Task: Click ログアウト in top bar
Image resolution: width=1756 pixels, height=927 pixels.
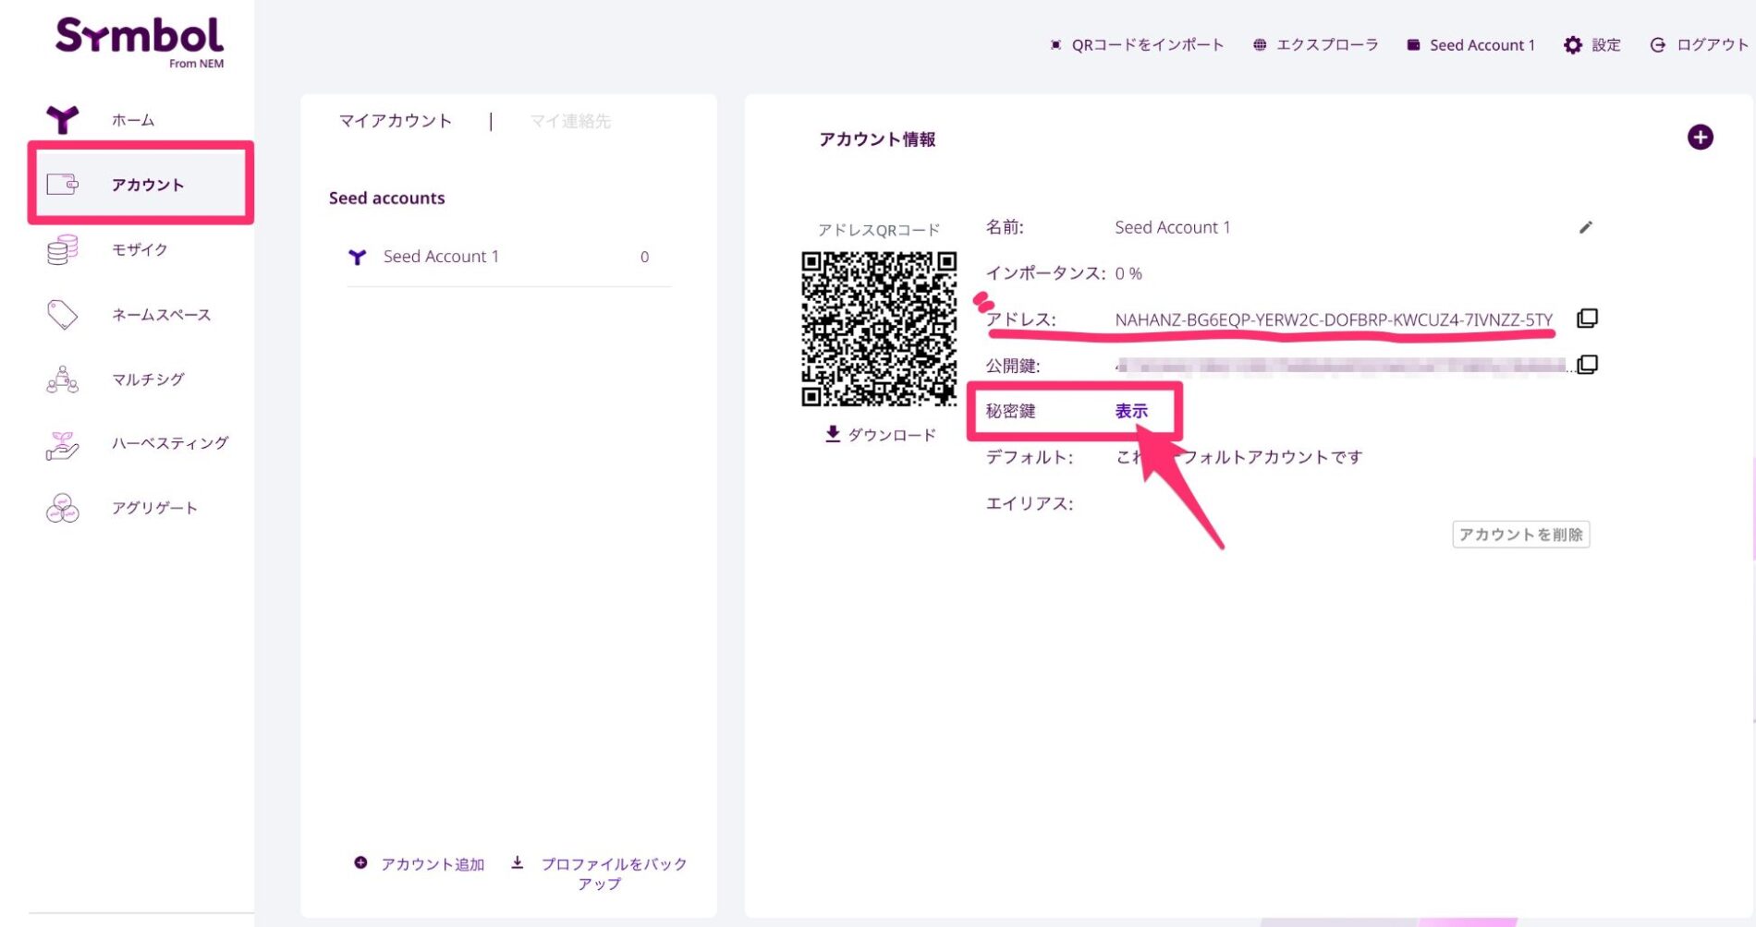Action: click(x=1713, y=45)
